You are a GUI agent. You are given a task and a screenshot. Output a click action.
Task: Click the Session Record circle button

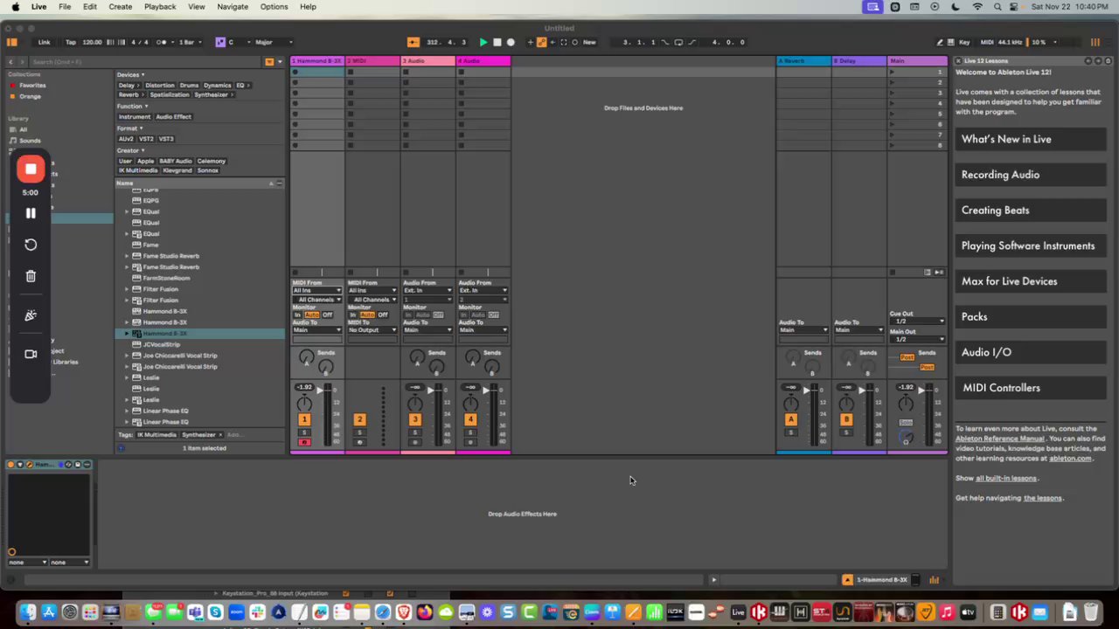click(x=574, y=42)
